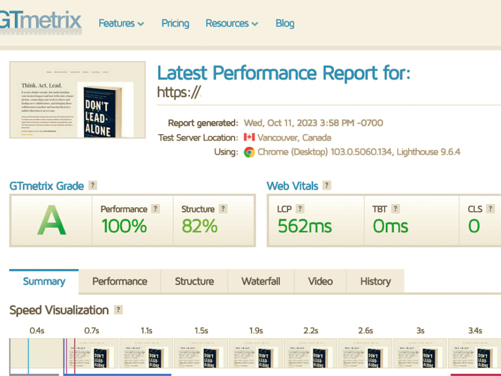Viewport: 501px width, 376px height.
Task: Click Chrome (Desktop) 103.0.5060.134 text
Action: coord(325,152)
